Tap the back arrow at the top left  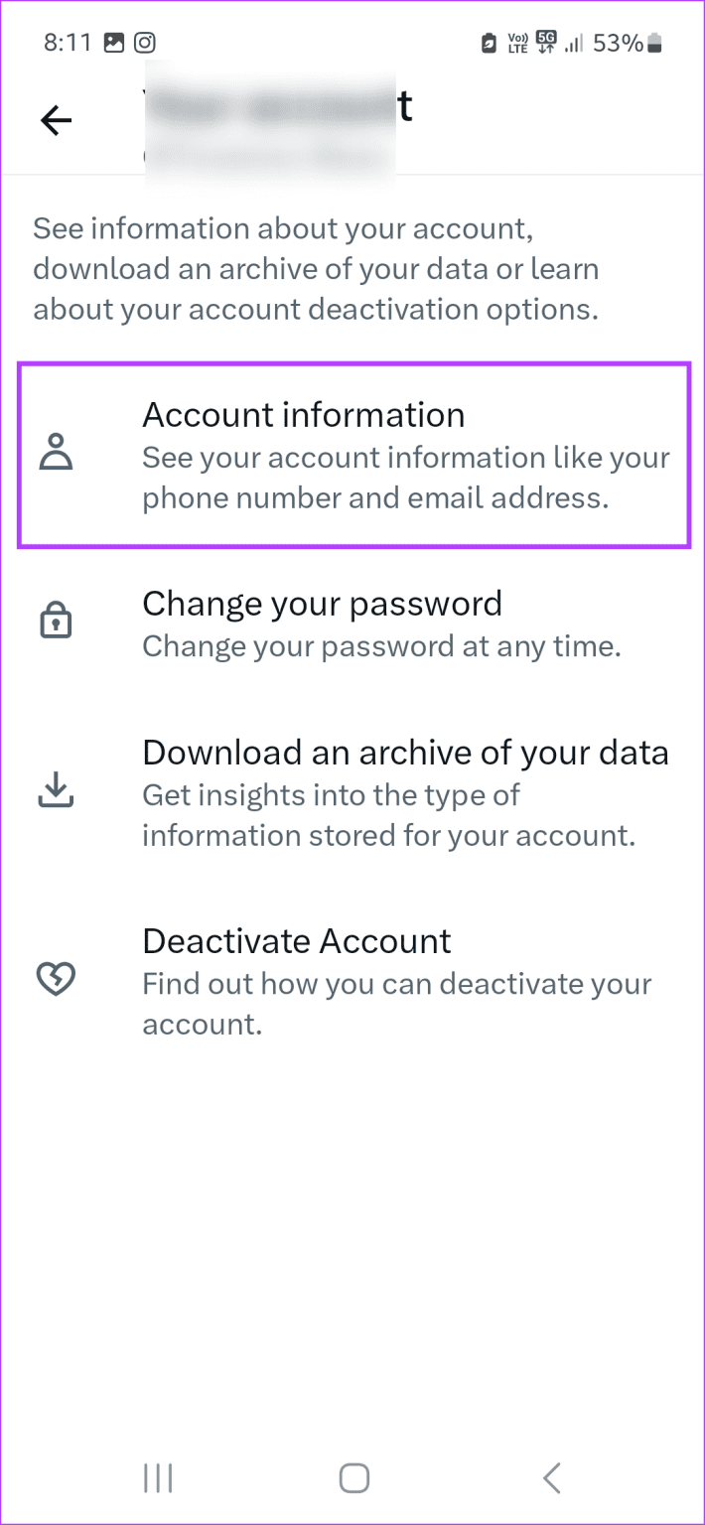(56, 120)
